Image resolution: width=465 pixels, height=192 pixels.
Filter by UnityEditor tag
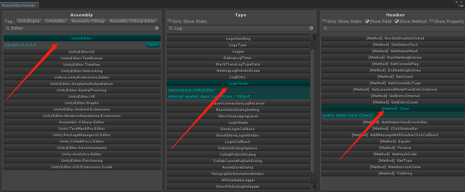[x=56, y=21]
